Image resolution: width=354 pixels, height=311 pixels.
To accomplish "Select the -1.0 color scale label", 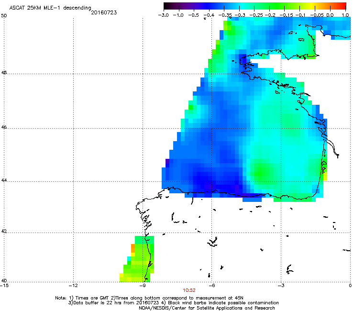I will [x=178, y=15].
